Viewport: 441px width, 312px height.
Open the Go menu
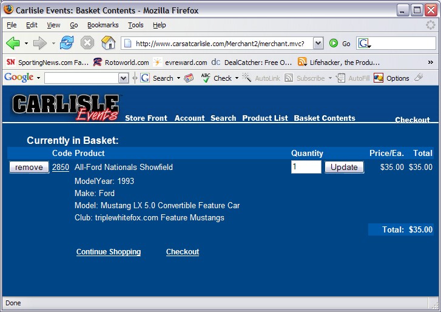click(73, 25)
